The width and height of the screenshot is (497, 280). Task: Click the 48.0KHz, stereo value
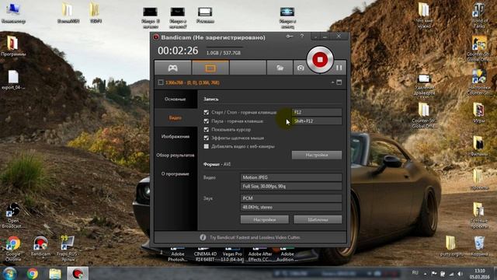pos(291,207)
